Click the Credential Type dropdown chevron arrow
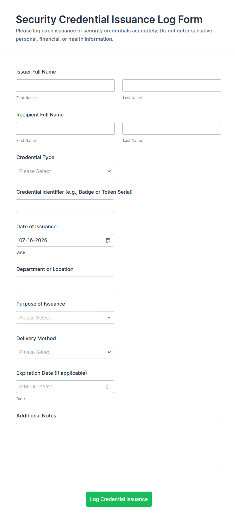The image size is (235, 519). pos(109,171)
